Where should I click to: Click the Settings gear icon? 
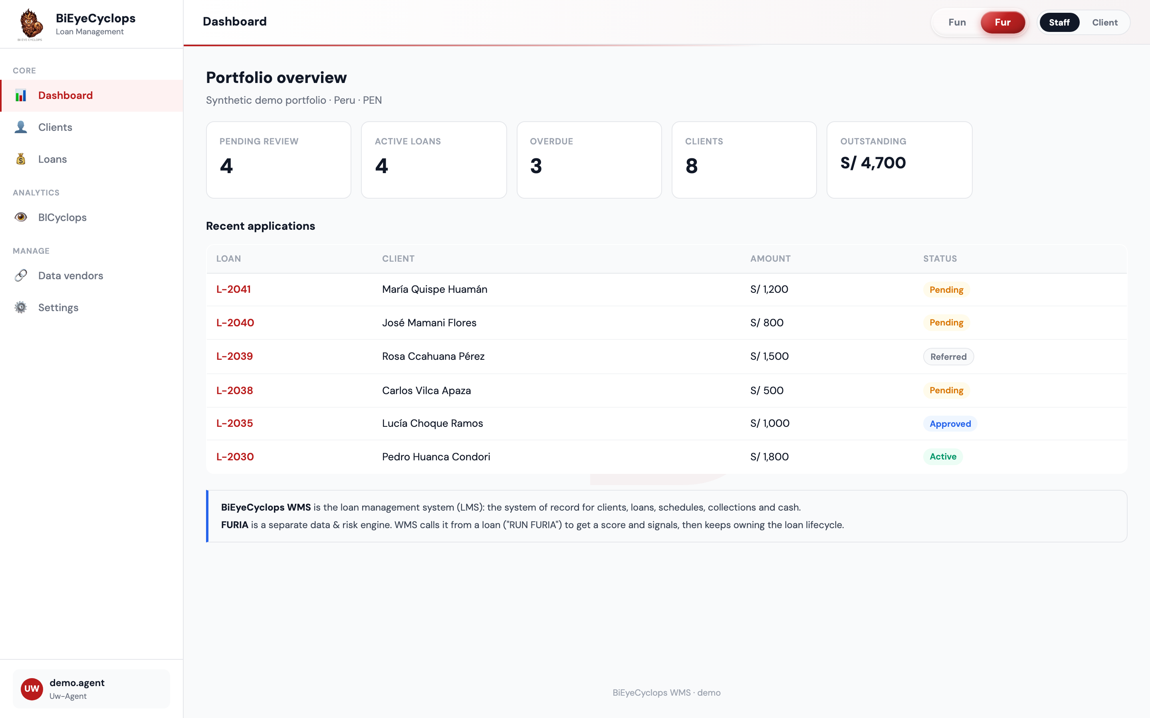point(20,307)
